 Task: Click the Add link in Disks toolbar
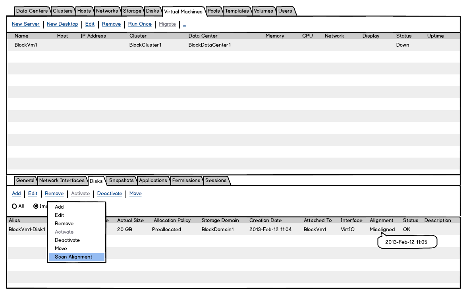point(16,194)
